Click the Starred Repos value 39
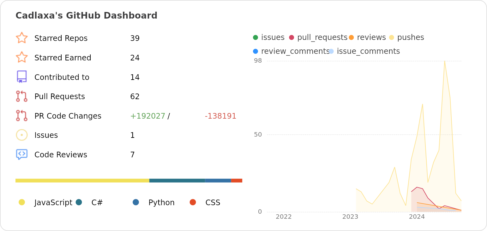This screenshot has height=231, width=487. [x=135, y=38]
